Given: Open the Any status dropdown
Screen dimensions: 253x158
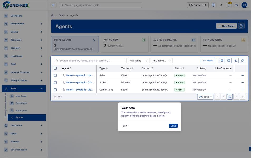Looking at the screenshot, I should (x=138, y=61).
